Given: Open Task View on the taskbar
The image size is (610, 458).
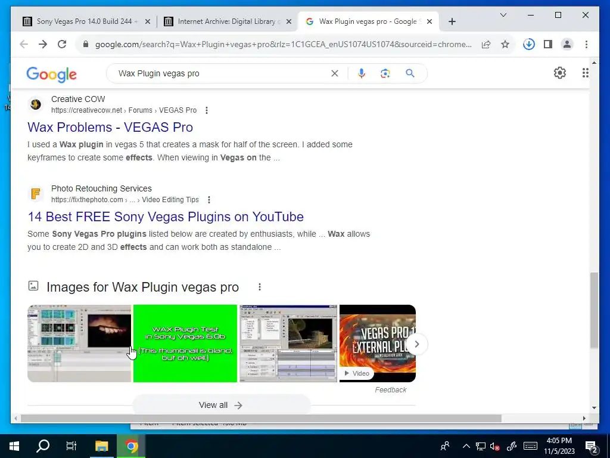Looking at the screenshot, I should (71, 446).
